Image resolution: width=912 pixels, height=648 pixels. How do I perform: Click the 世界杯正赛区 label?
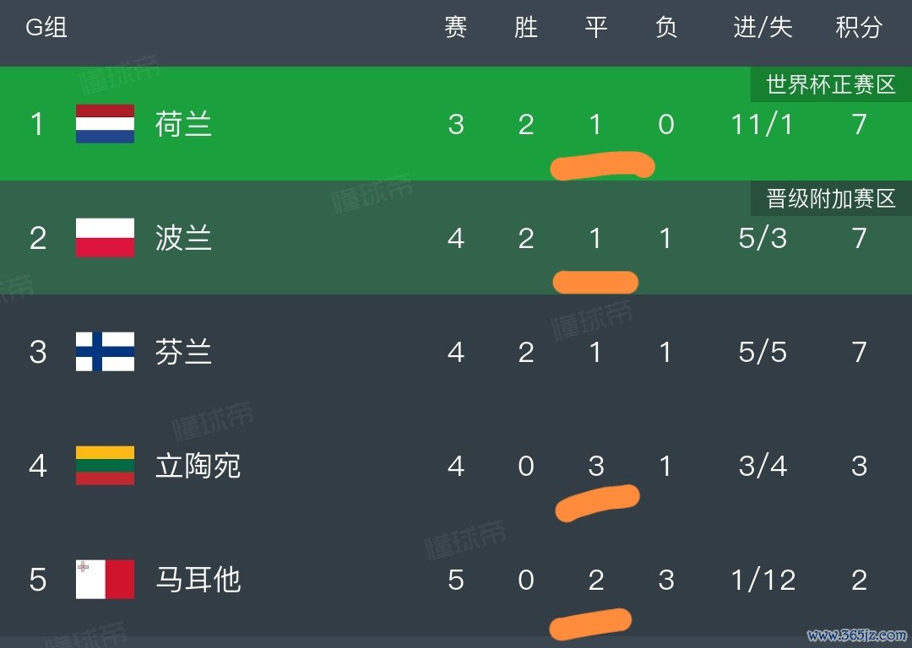pyautogui.click(x=831, y=85)
